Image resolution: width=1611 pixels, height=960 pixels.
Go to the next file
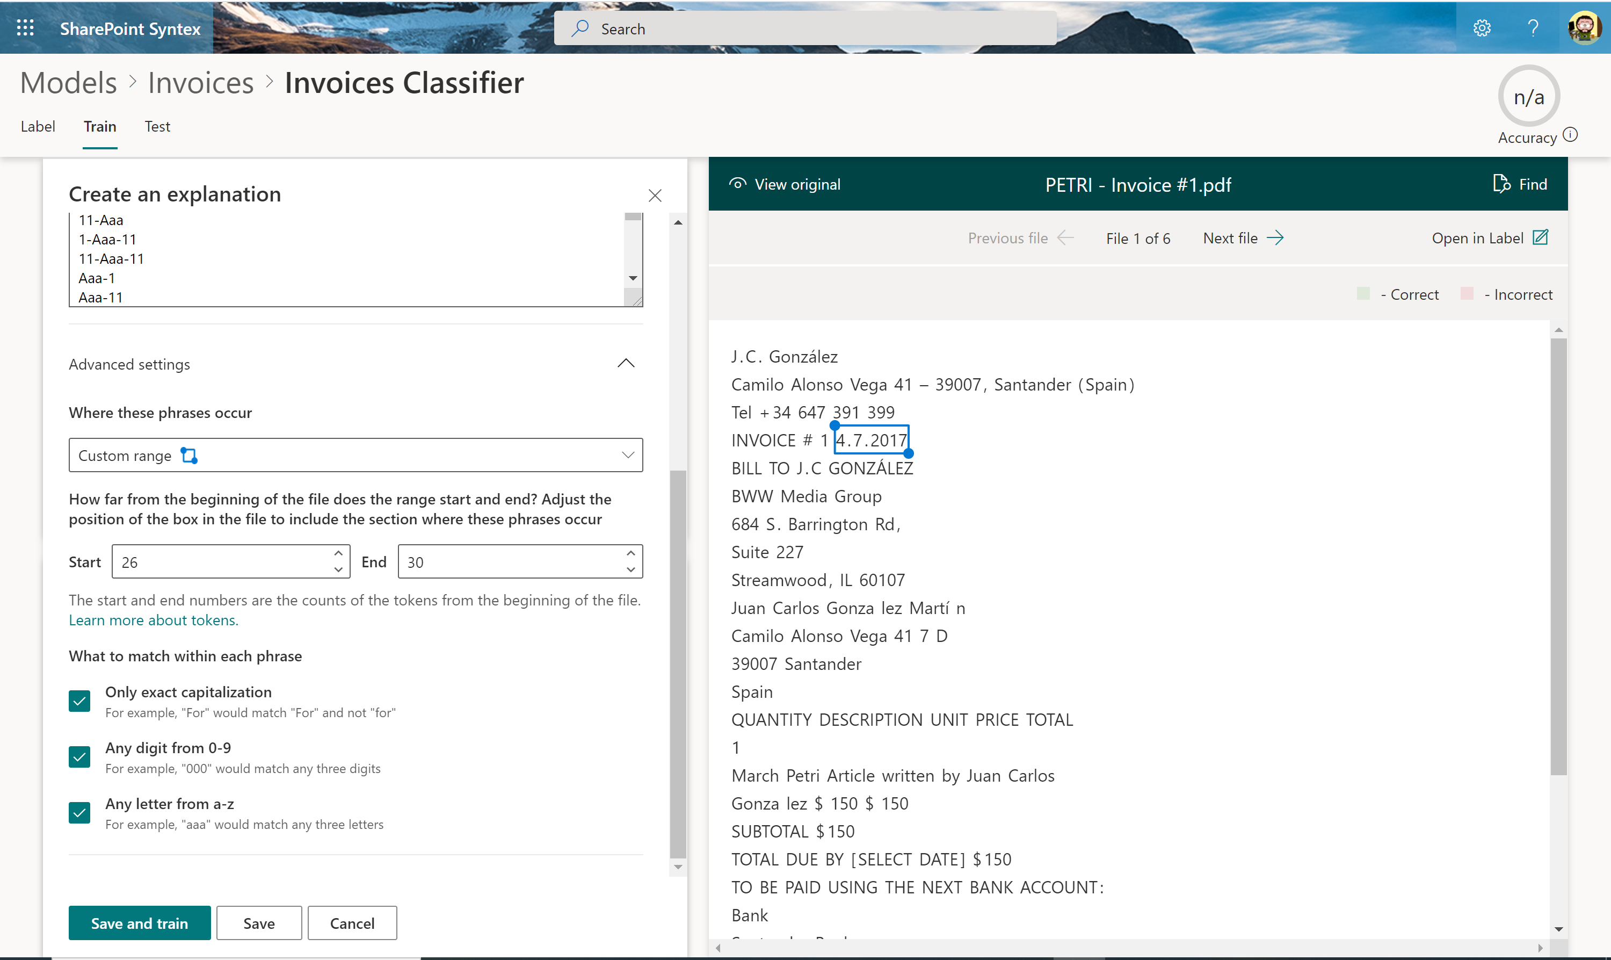point(1242,237)
